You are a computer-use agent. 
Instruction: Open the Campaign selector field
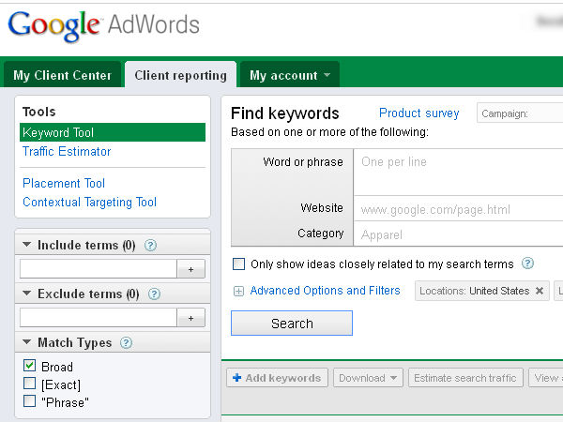click(520, 113)
